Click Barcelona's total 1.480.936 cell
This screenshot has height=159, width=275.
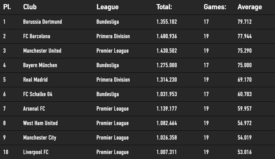(x=167, y=36)
